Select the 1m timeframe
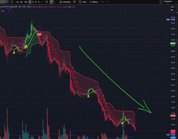 17,2
